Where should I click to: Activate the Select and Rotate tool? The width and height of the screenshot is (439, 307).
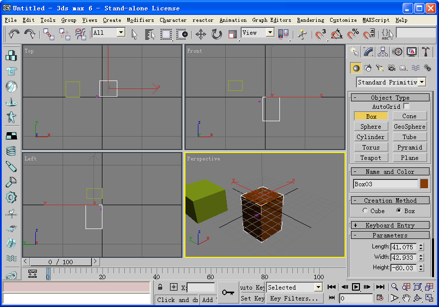click(216, 34)
